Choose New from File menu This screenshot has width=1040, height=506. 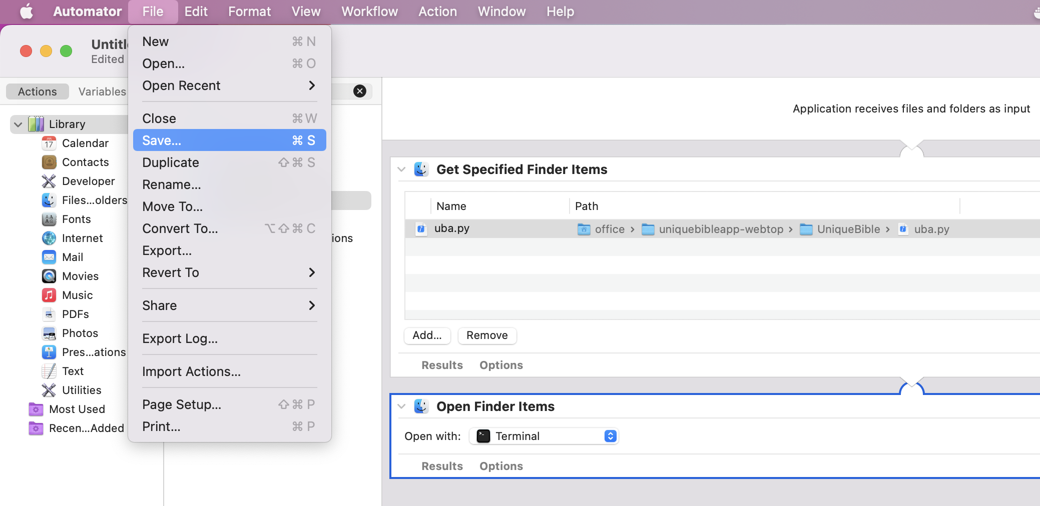230,41
